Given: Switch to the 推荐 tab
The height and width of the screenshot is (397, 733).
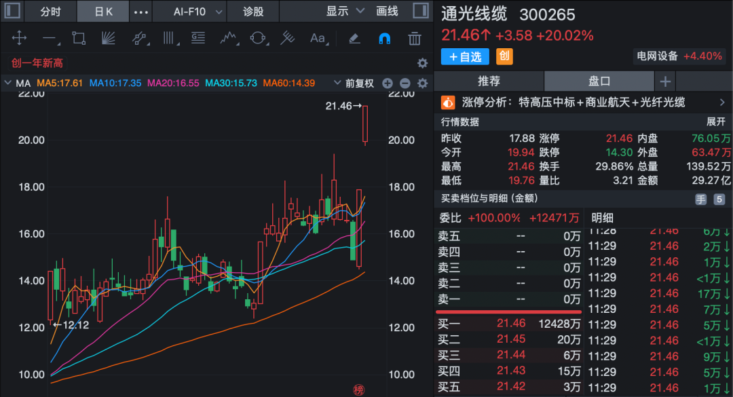Looking at the screenshot, I should pyautogui.click(x=489, y=81).
